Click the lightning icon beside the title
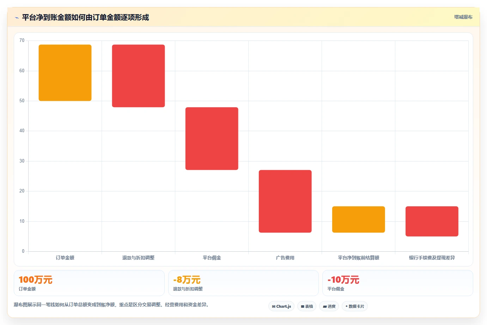The width and height of the screenshot is (487, 325). (17, 18)
